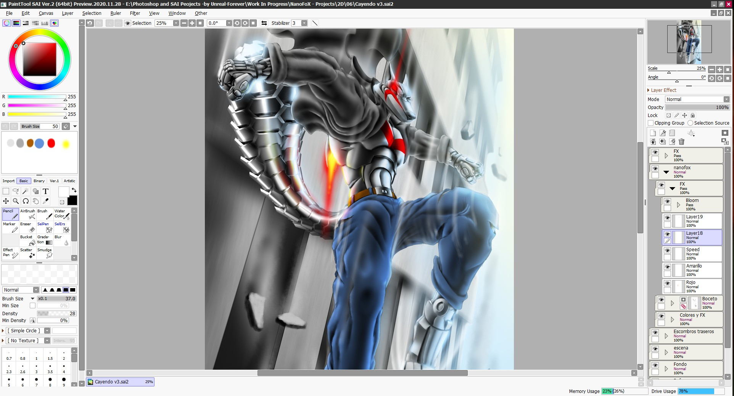Open the Canvas menu
The width and height of the screenshot is (734, 396).
click(46, 13)
